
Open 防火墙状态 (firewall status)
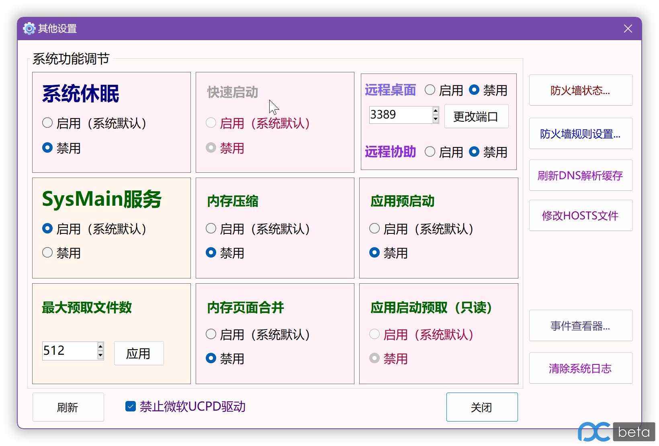point(581,90)
